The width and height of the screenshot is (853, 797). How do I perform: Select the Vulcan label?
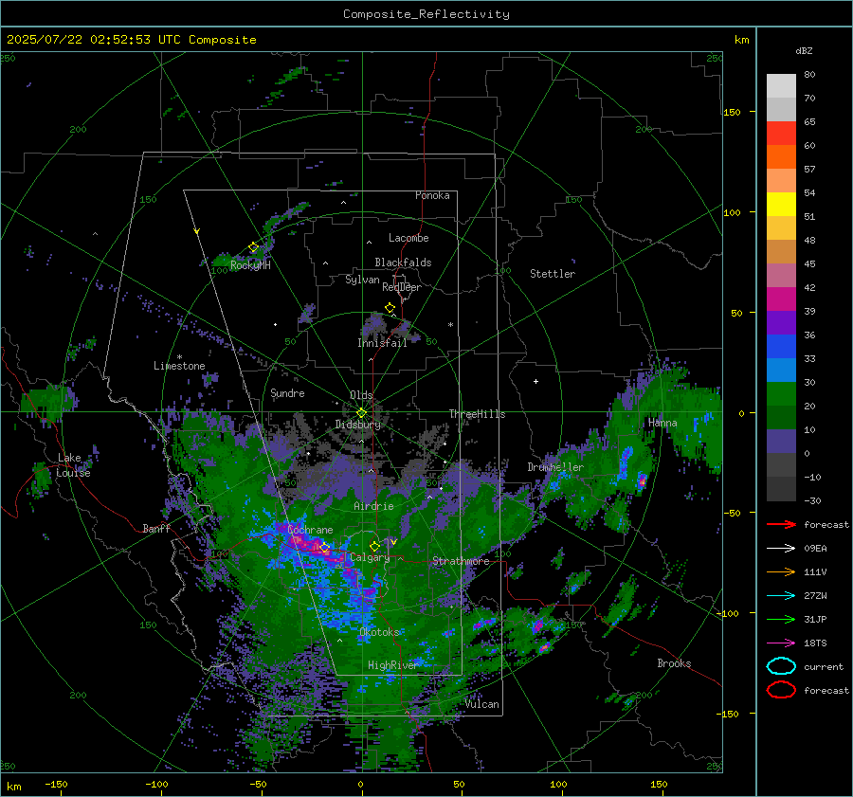[x=482, y=704]
